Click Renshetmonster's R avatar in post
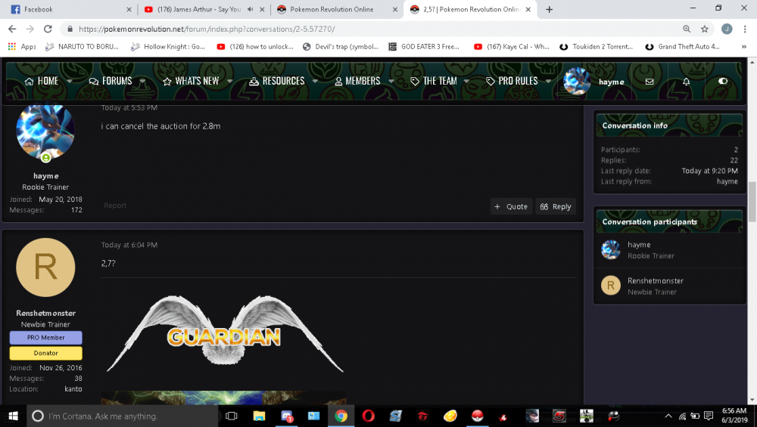Screen dimensions: 757x427 (45, 268)
